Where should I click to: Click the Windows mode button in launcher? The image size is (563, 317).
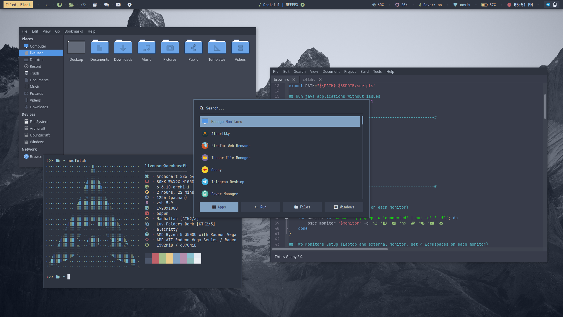pos(344,207)
